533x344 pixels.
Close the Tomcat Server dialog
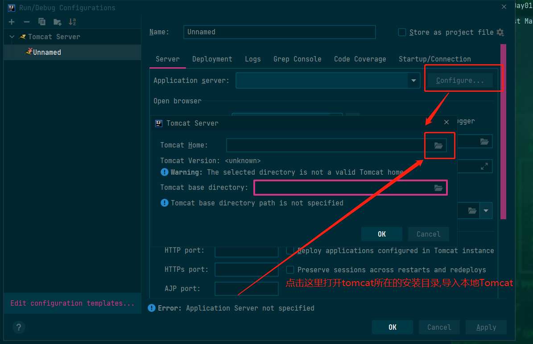pos(446,122)
